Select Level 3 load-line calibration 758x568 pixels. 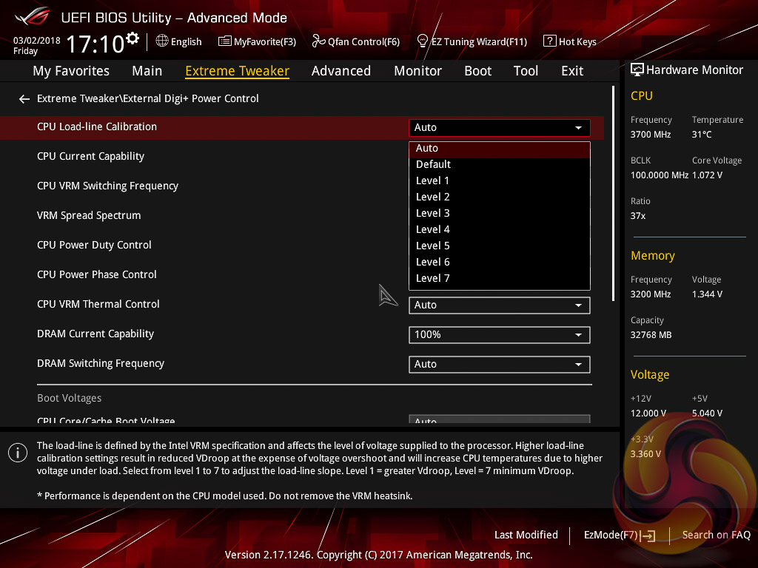tap(500, 213)
